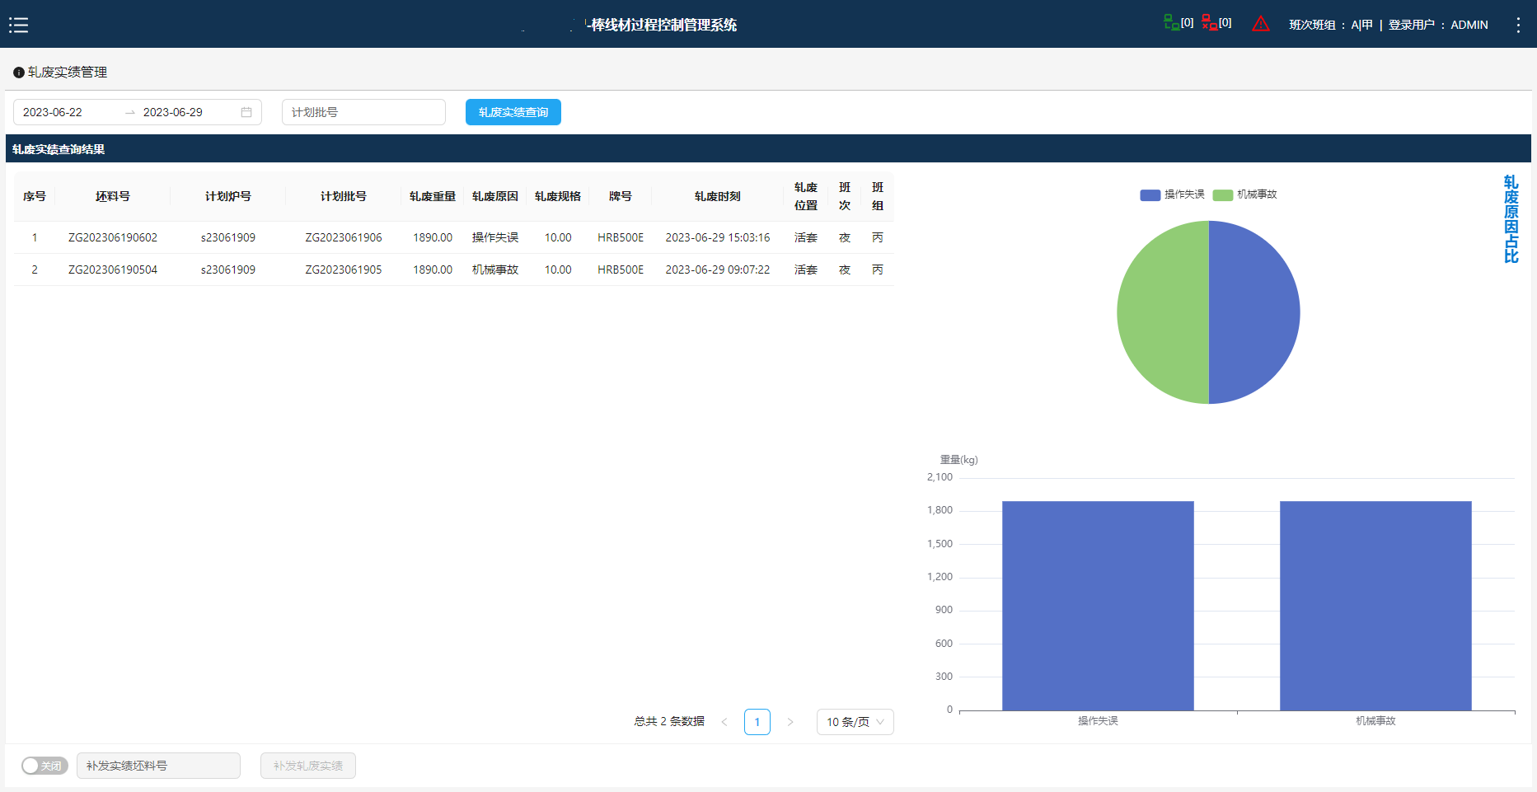The height and width of the screenshot is (792, 1537).
Task: Click batch number ZG2023061905 cell
Action: (344, 269)
